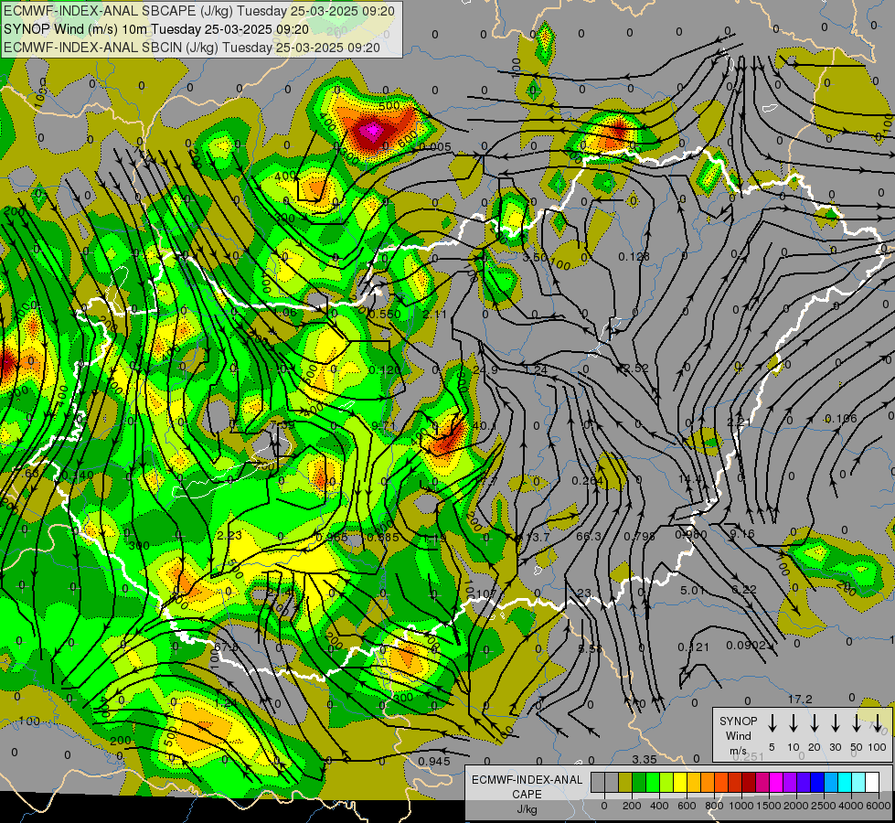Viewport: 895px width, 823px height.
Task: Click the map value 9.71
Action: [x=383, y=425]
